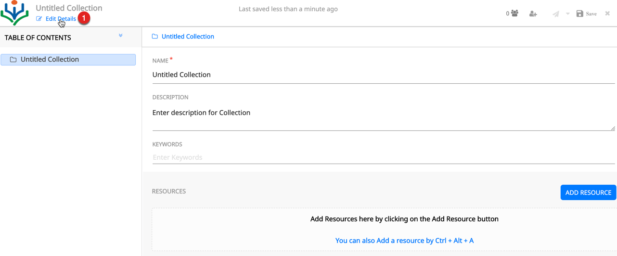This screenshot has height=256, width=617.
Task: Open the Edit Details link
Action: click(x=61, y=19)
